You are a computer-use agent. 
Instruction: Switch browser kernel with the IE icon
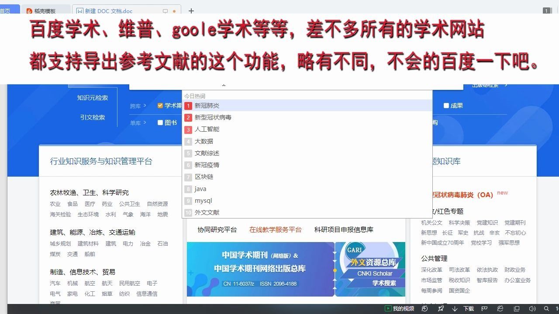tap(500, 309)
